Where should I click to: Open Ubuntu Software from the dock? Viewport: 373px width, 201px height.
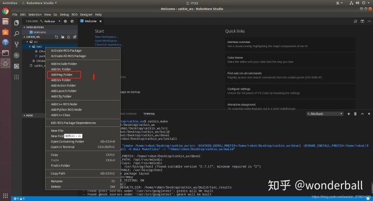pos(5,32)
